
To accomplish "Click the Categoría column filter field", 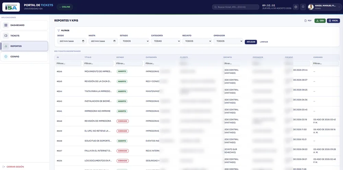I will (152, 64).
